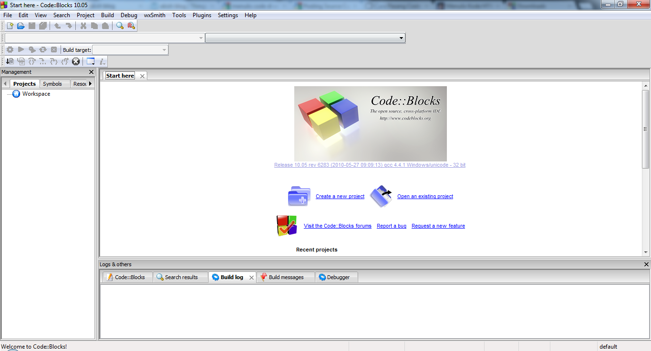Click the Next instruction debug icon

(x=43, y=61)
